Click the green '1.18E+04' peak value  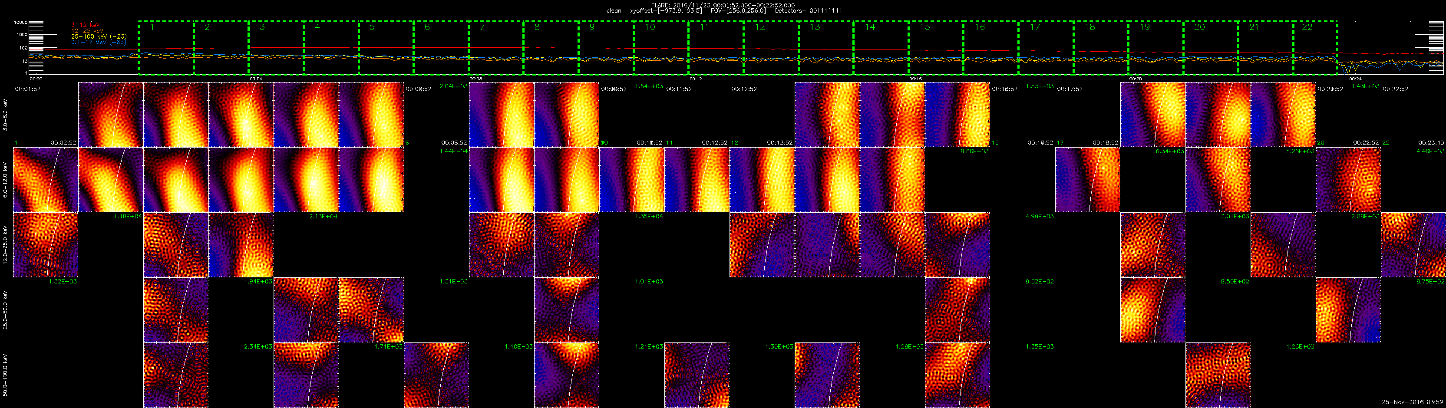pos(128,216)
